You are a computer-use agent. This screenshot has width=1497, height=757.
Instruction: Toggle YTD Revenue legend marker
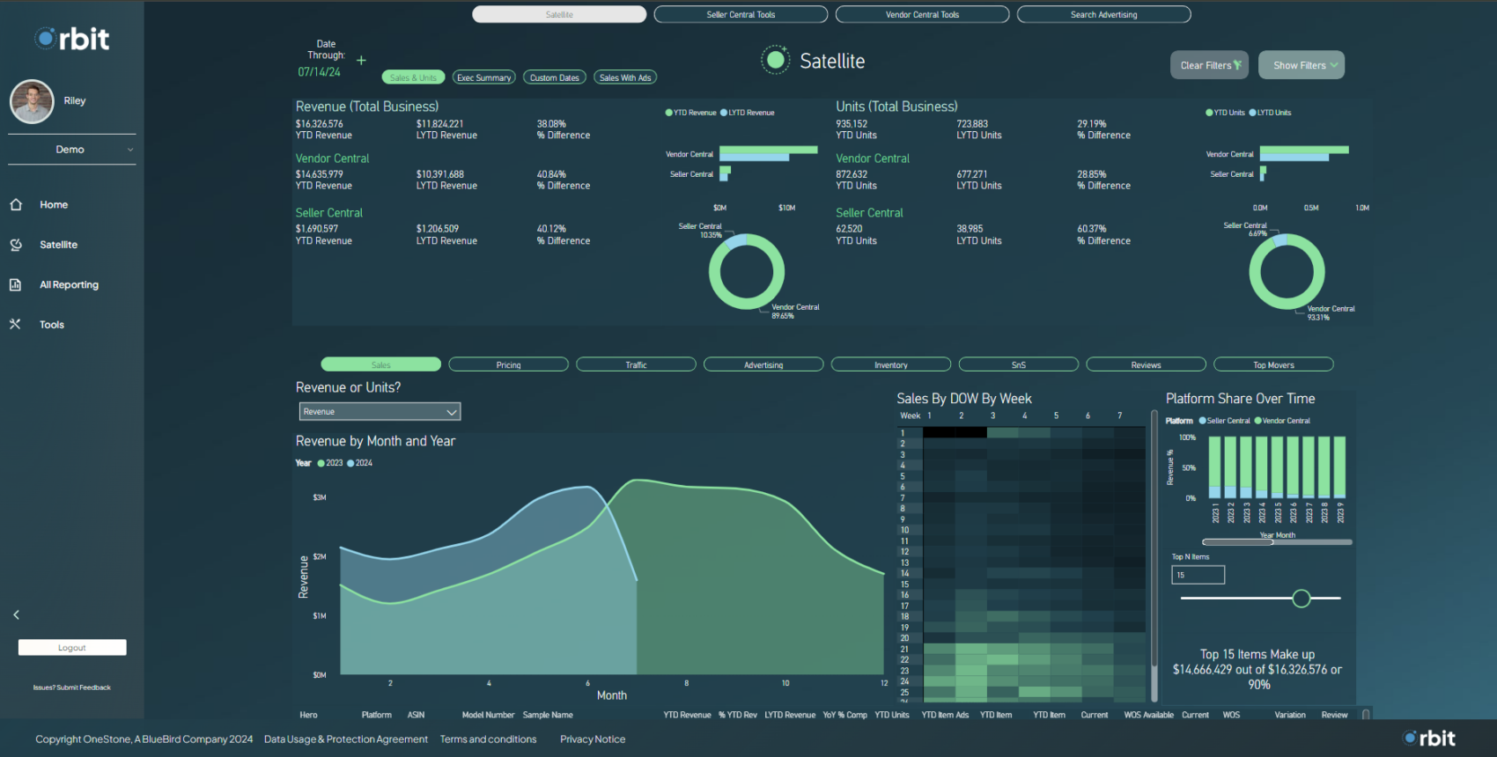(x=690, y=113)
